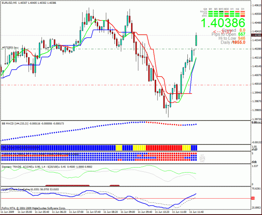The image size is (262, 215).
Task: Click the STR row label in dashboard
Action: (205, 14)
